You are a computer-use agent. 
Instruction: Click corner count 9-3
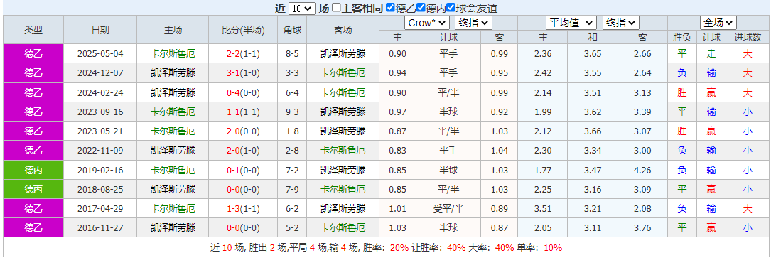(x=292, y=112)
